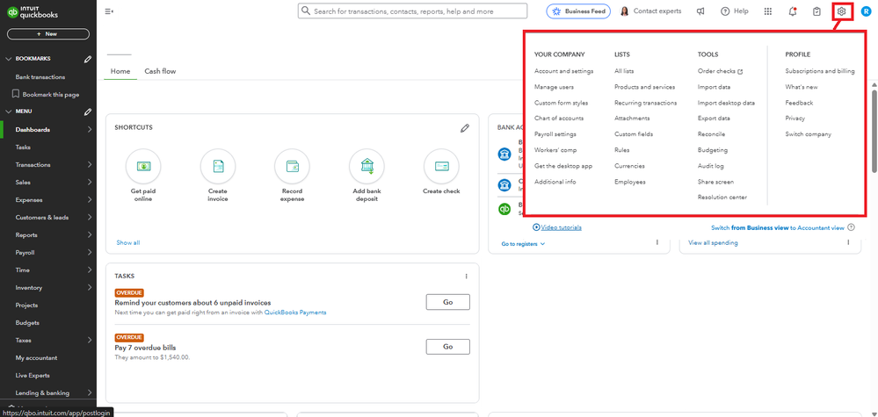The image size is (878, 417).
Task: Expand the Dashboards menu chevron
Action: point(90,130)
